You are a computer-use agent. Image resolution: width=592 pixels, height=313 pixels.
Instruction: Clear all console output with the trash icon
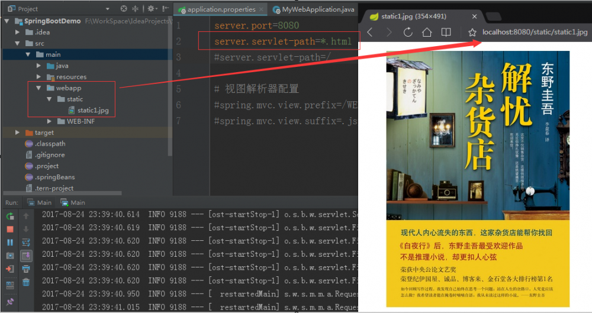[x=26, y=282]
